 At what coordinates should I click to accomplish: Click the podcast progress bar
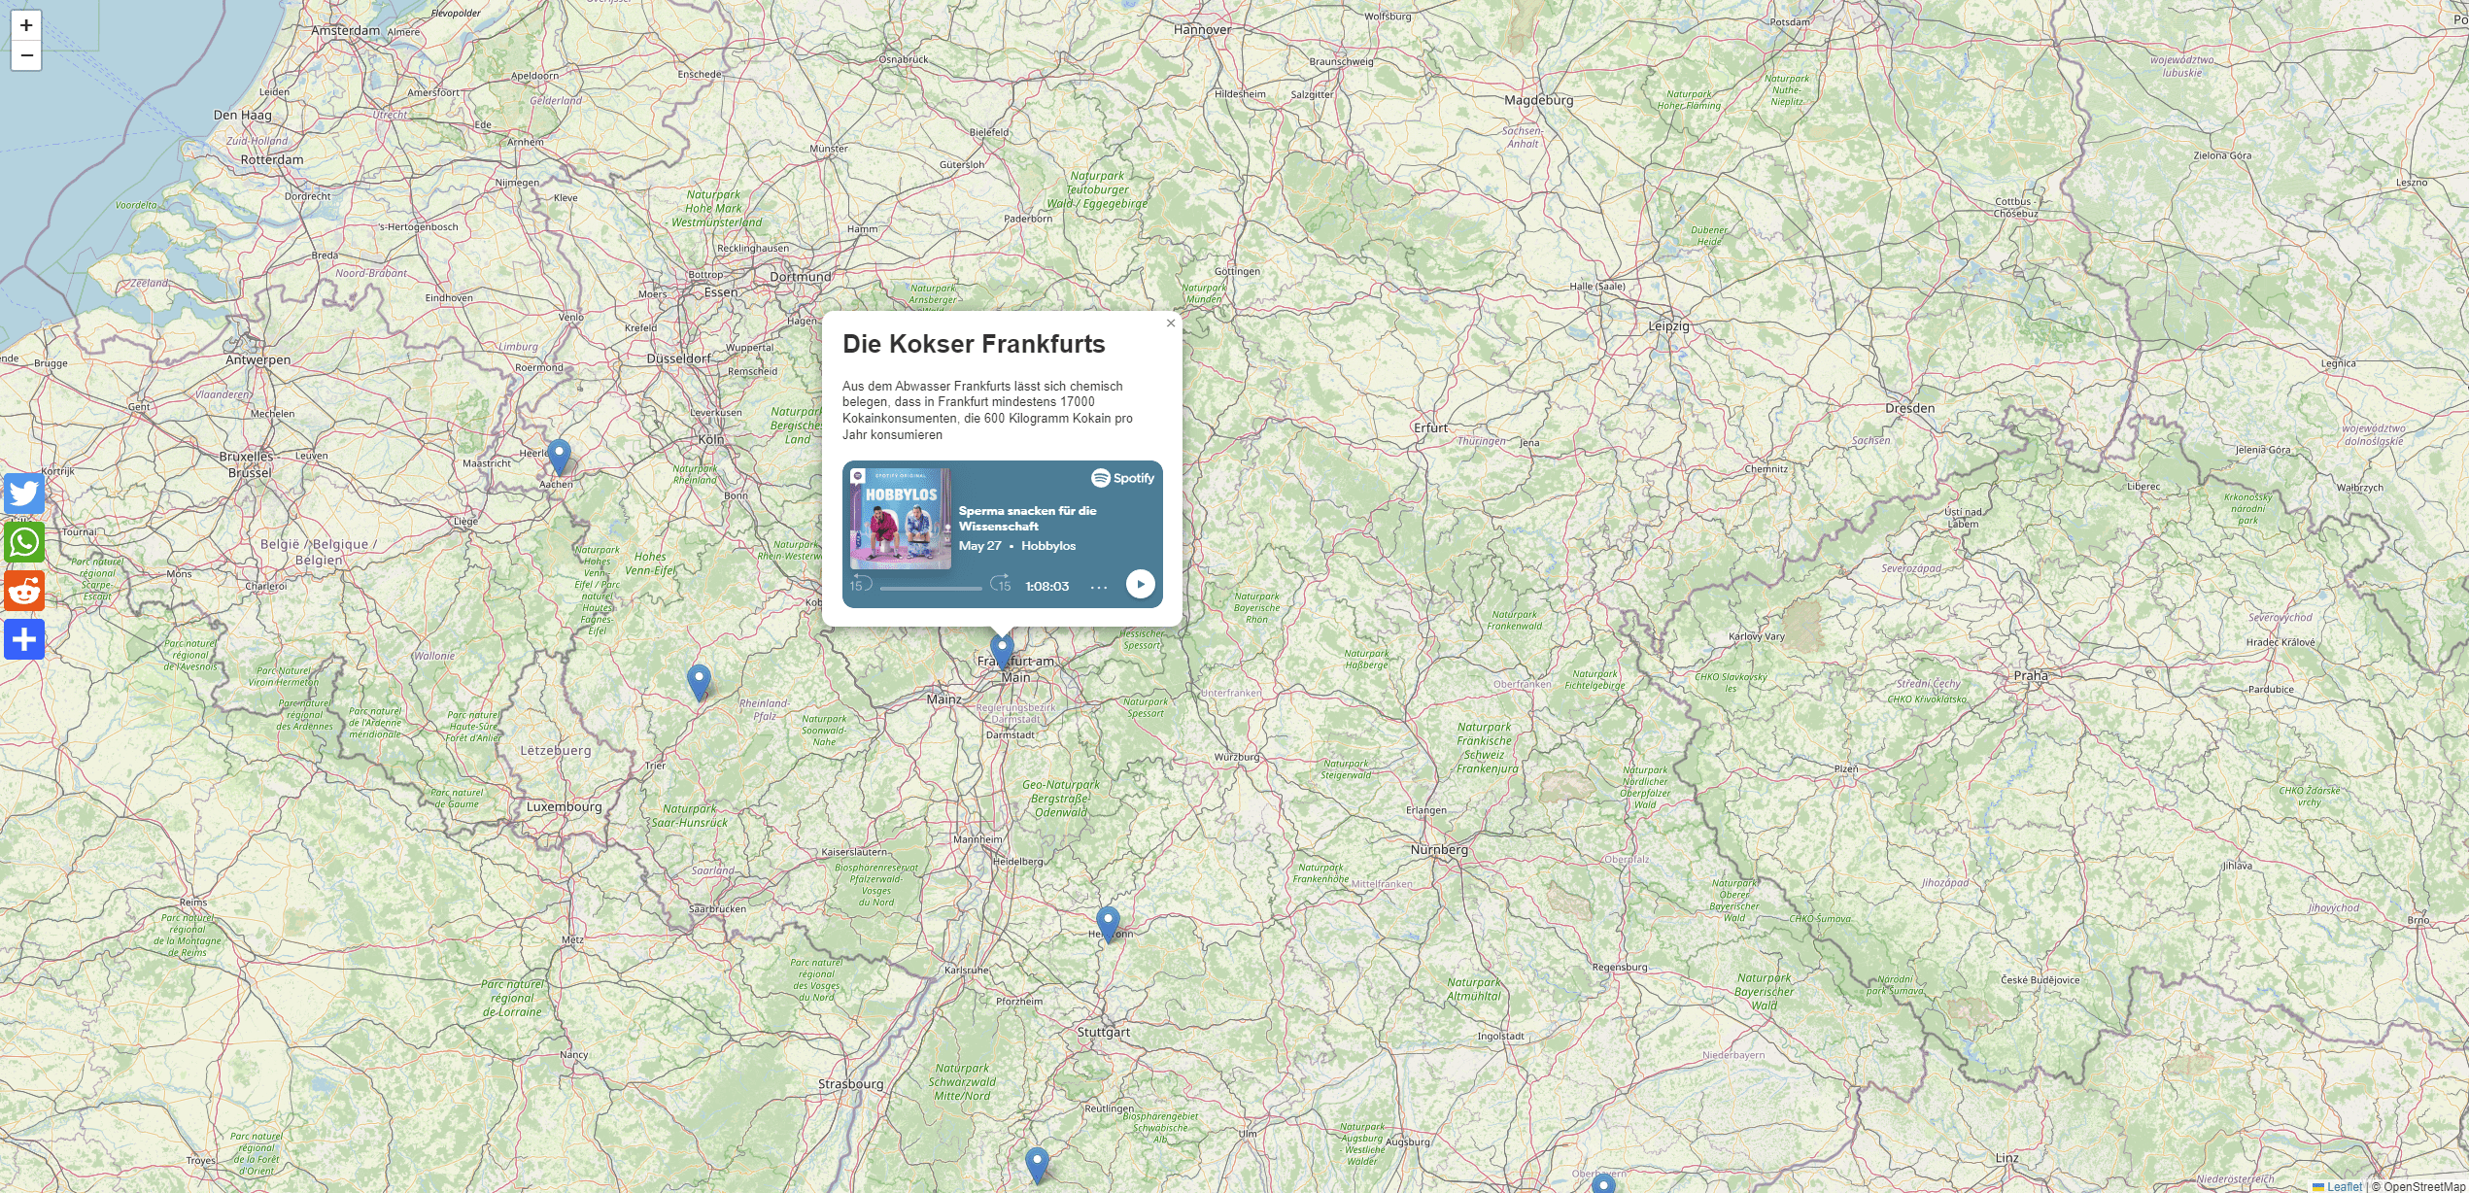[x=931, y=588]
